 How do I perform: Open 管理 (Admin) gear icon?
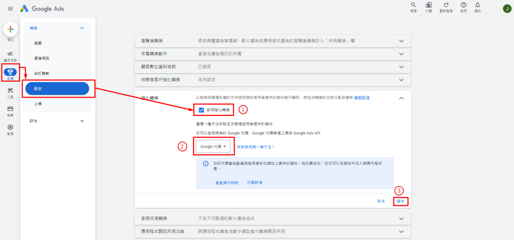(10, 128)
